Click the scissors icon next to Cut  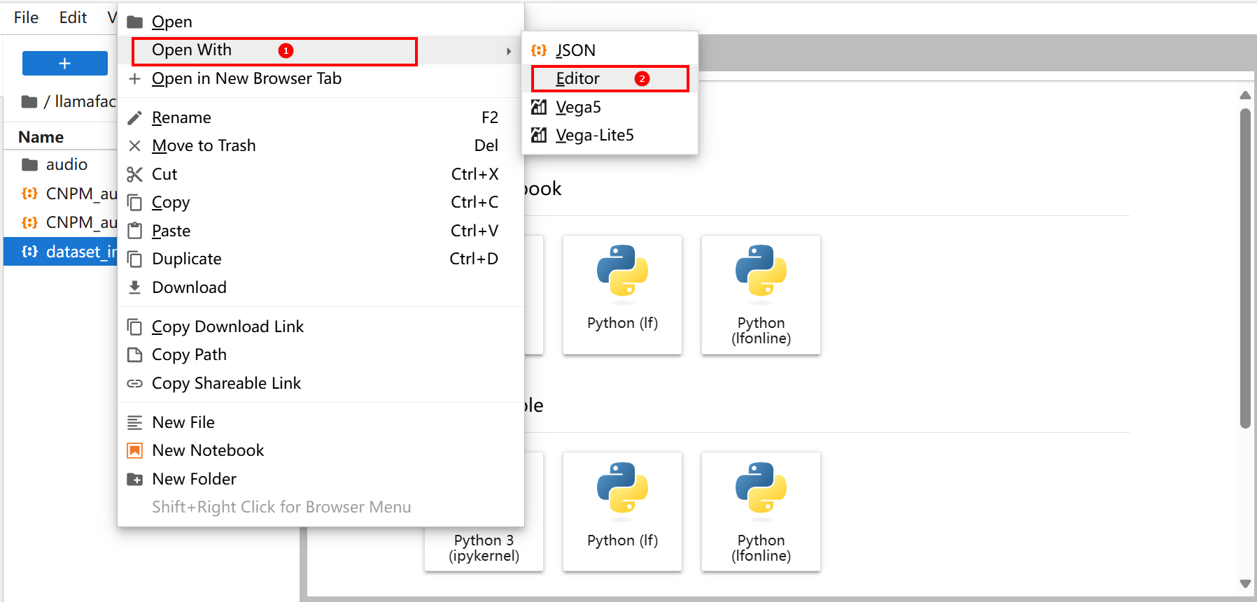pos(134,174)
